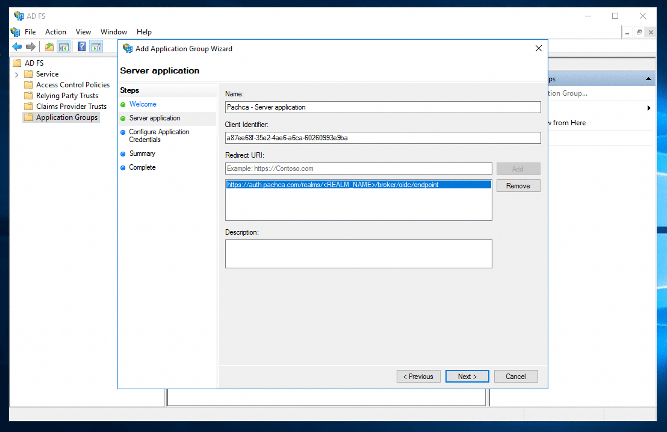Image resolution: width=667 pixels, height=432 pixels.
Task: Click the AD FS icon in wizard title
Action: (x=127, y=49)
